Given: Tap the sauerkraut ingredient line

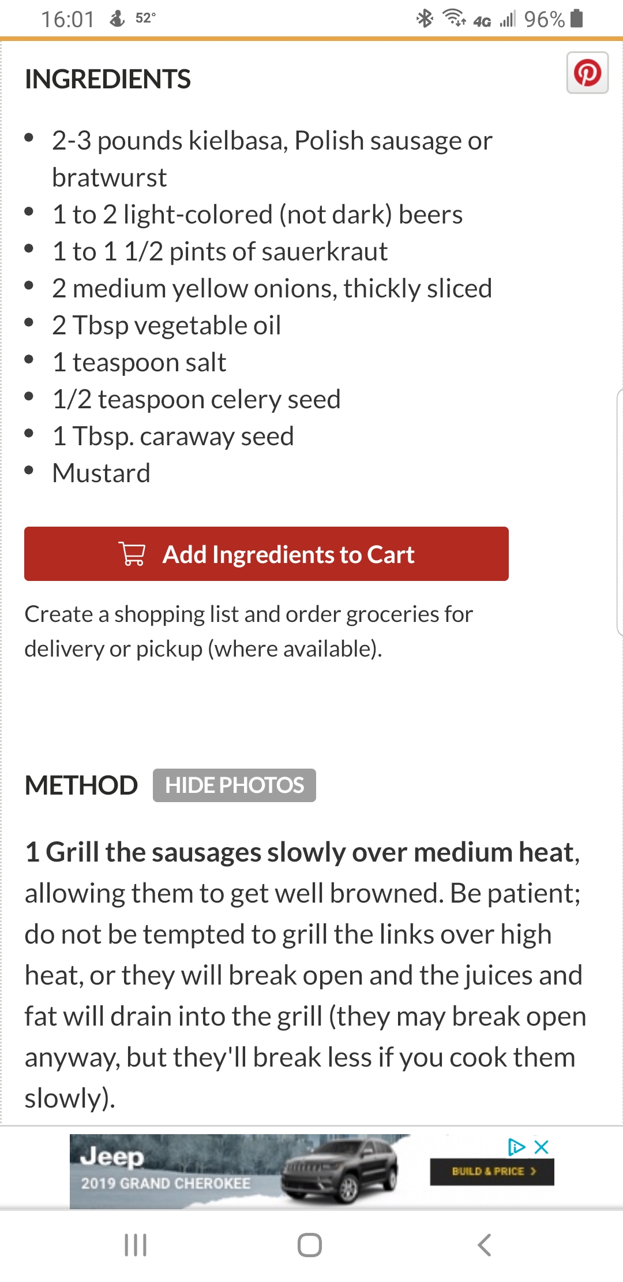Looking at the screenshot, I should click(220, 251).
